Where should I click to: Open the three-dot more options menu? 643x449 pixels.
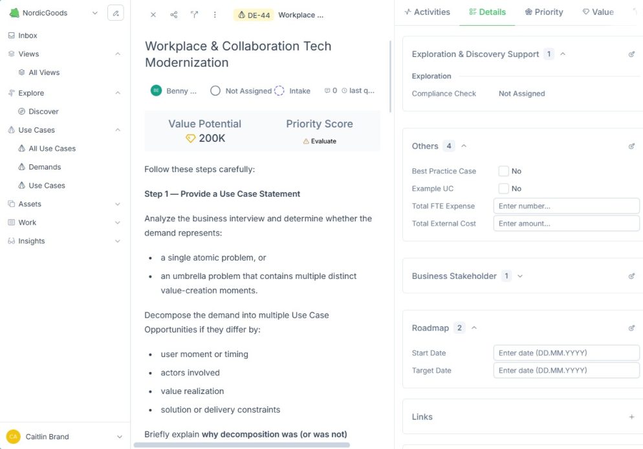[x=215, y=15]
